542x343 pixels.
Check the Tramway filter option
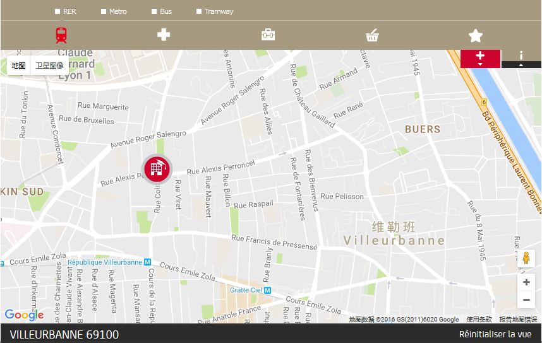(199, 11)
